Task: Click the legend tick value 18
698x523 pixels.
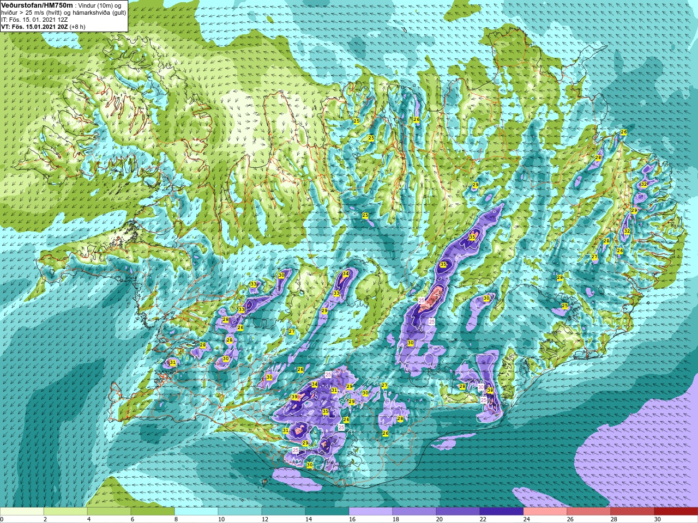Action: pos(395,519)
